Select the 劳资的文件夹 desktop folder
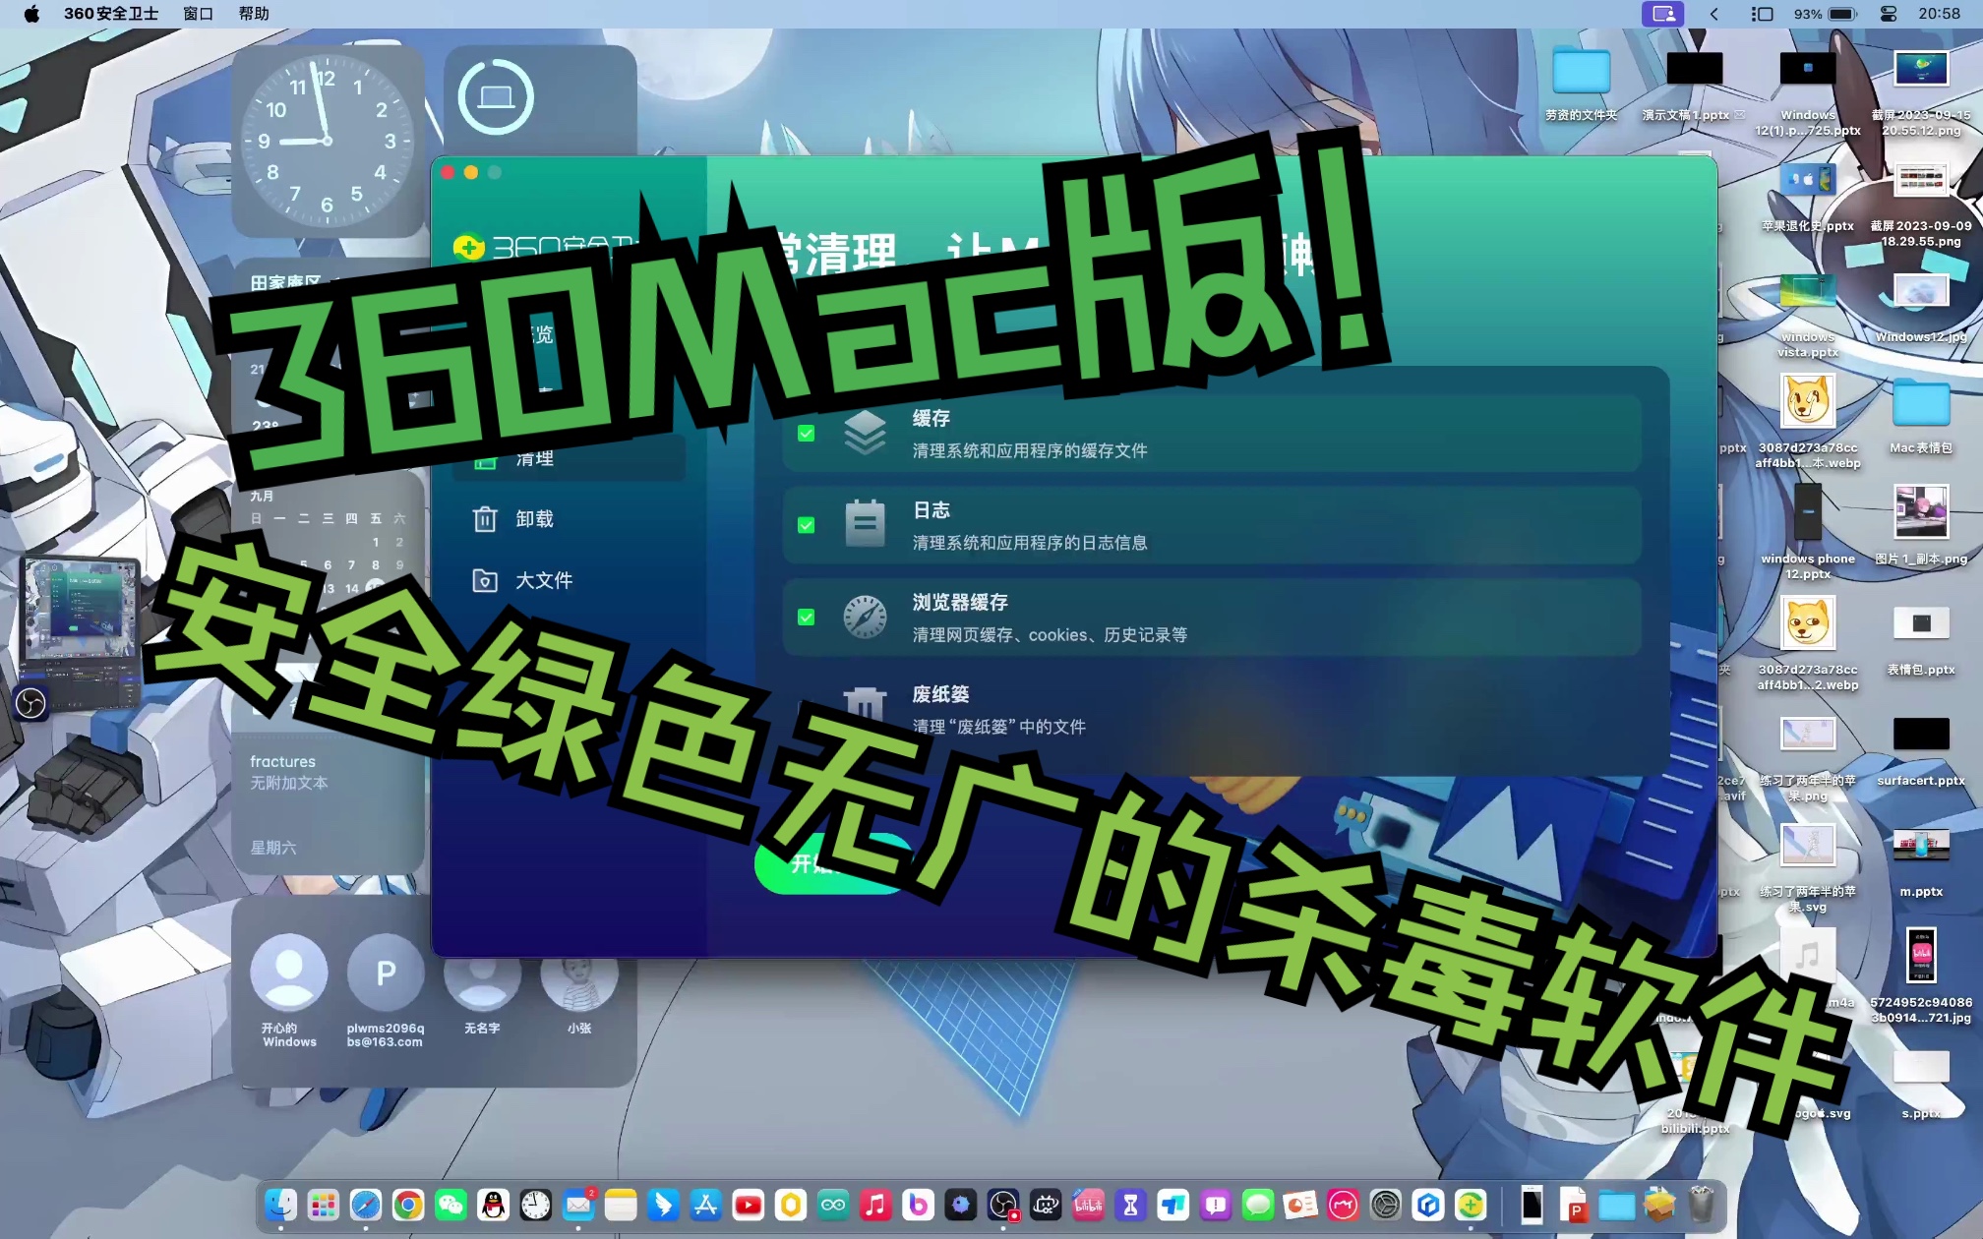The width and height of the screenshot is (1983, 1239). pyautogui.click(x=1581, y=86)
